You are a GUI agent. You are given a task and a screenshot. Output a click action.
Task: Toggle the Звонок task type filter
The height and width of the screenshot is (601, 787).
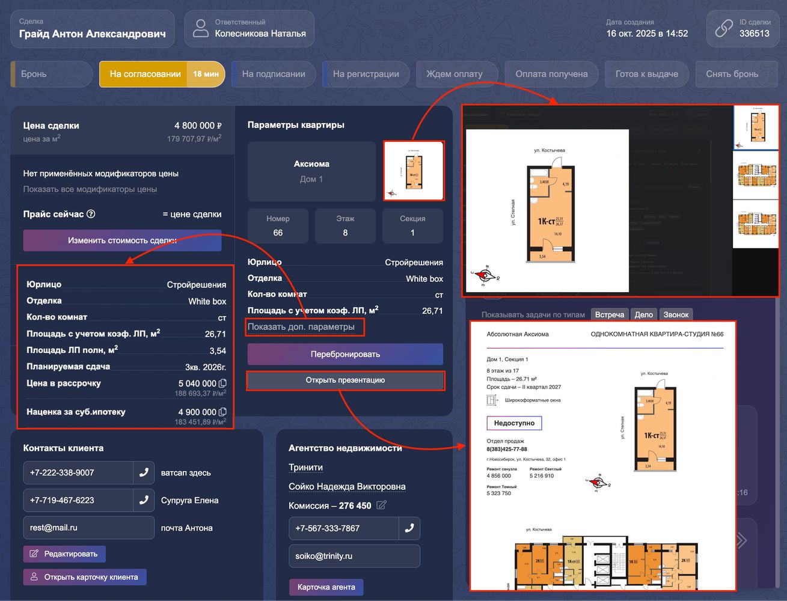(676, 314)
